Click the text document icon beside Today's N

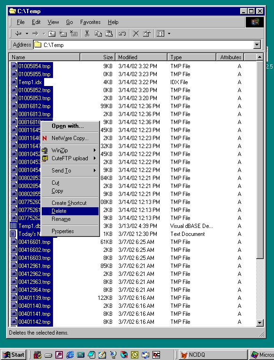(x=14, y=234)
